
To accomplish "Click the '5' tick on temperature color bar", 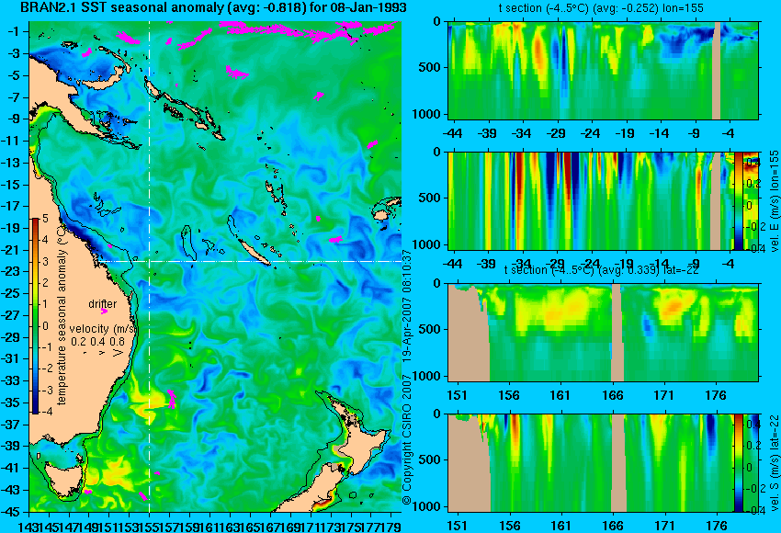I will (x=45, y=218).
